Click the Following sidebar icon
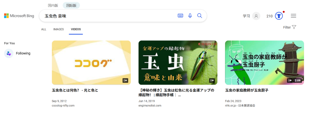This screenshot has height=115, width=310. click(x=9, y=53)
